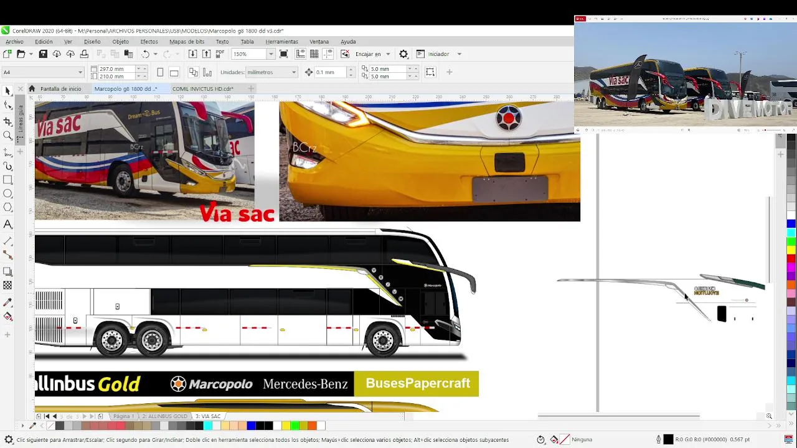
Task: Toggle Show rulers button
Action: (x=301, y=54)
